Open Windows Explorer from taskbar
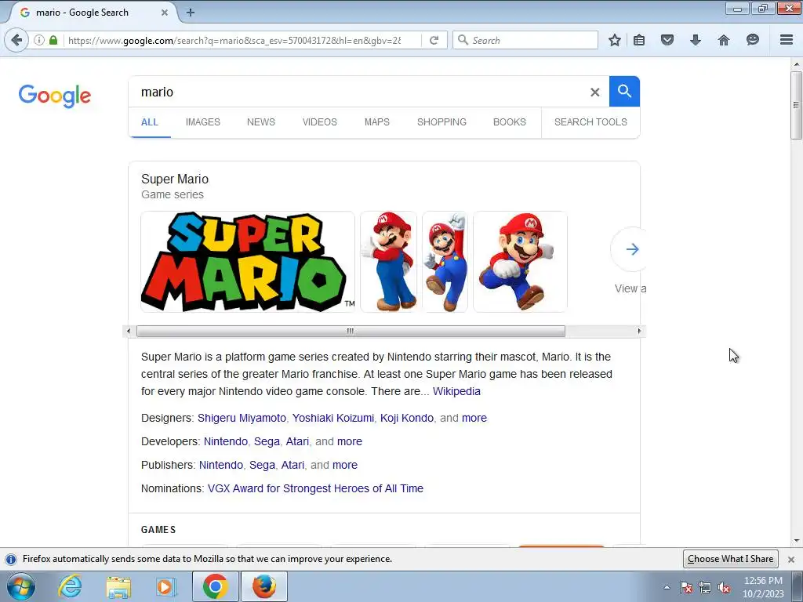Image resolution: width=803 pixels, height=602 pixels. 118,586
